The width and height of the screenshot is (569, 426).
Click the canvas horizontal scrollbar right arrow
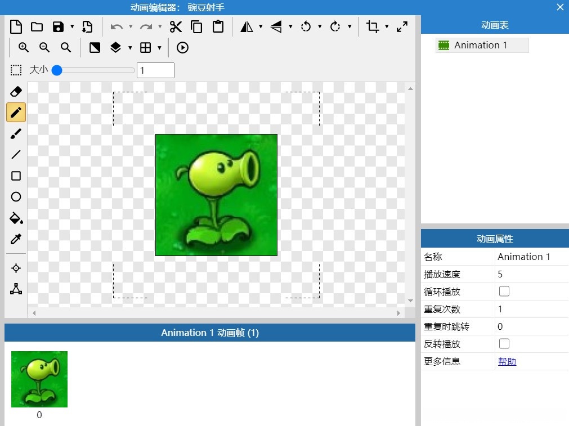tap(398, 313)
